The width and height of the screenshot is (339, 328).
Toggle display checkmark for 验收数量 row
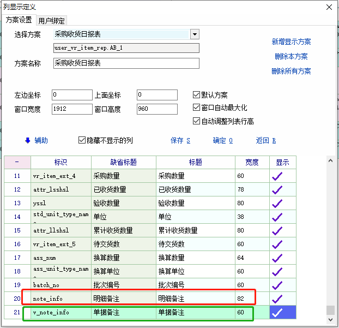[x=277, y=204]
